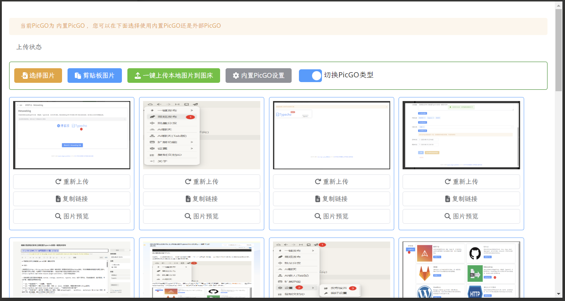565x301 pixels.
Task: Toggle the 切换PicGO类型 switch
Action: coord(310,76)
